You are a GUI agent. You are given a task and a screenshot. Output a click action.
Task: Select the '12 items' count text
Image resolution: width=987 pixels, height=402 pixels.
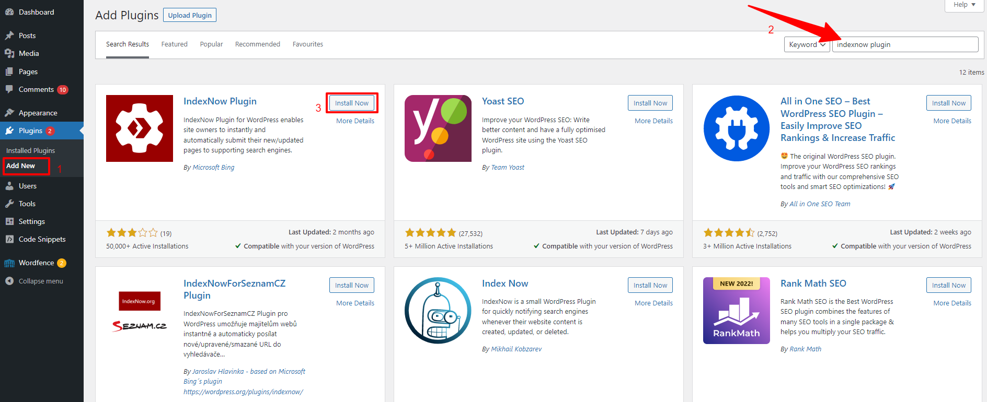(x=971, y=73)
